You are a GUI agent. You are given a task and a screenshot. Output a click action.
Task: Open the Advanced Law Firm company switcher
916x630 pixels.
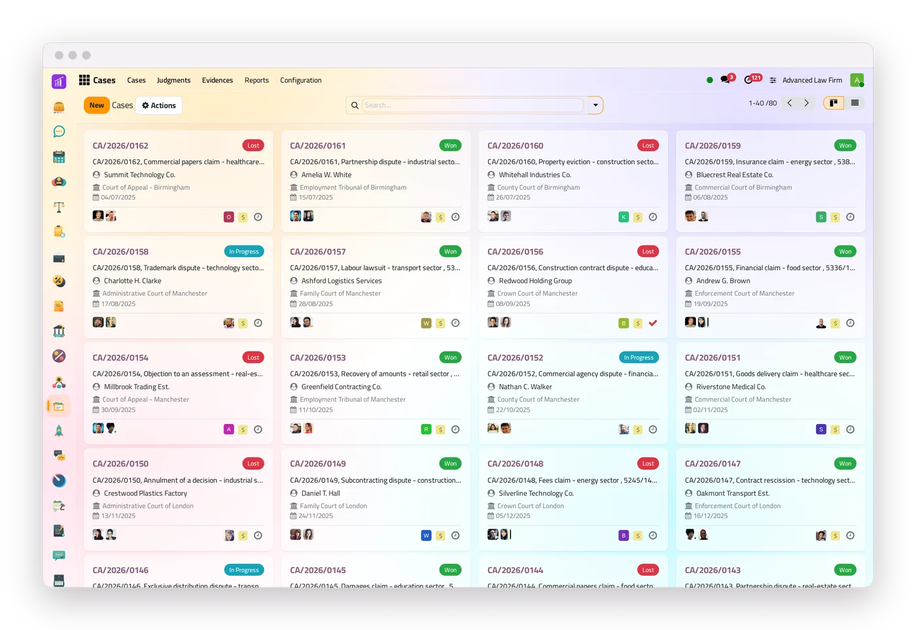tap(813, 80)
